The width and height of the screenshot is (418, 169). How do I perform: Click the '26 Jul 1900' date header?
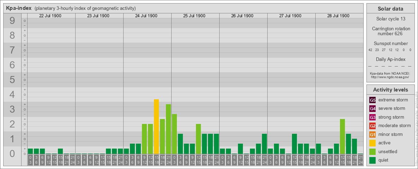(242, 16)
